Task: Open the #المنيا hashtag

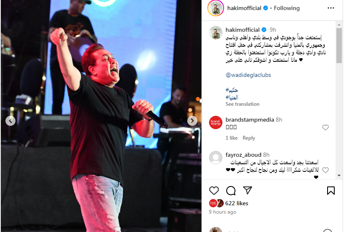Action: (x=232, y=97)
